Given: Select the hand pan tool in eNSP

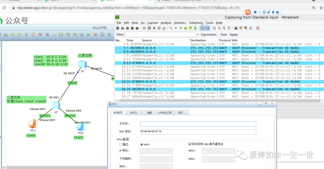Looking at the screenshot, I should point(33,34).
